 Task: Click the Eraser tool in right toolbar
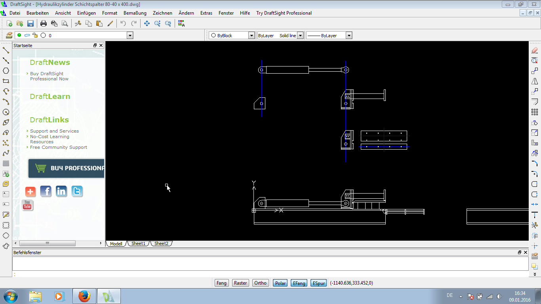(x=534, y=50)
